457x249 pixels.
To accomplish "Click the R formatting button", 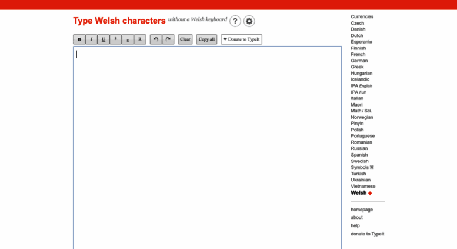I will 140,39.
